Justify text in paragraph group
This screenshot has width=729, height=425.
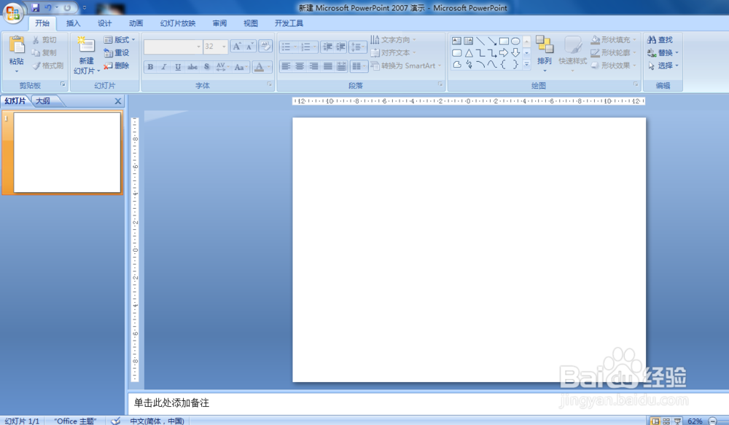328,66
